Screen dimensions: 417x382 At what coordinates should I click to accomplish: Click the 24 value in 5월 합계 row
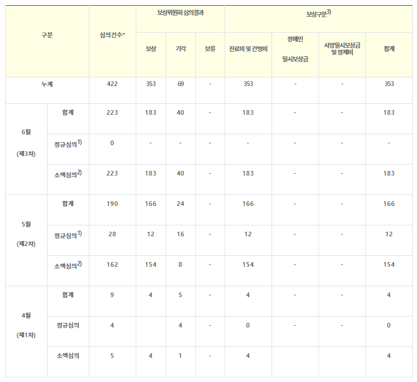click(x=180, y=204)
